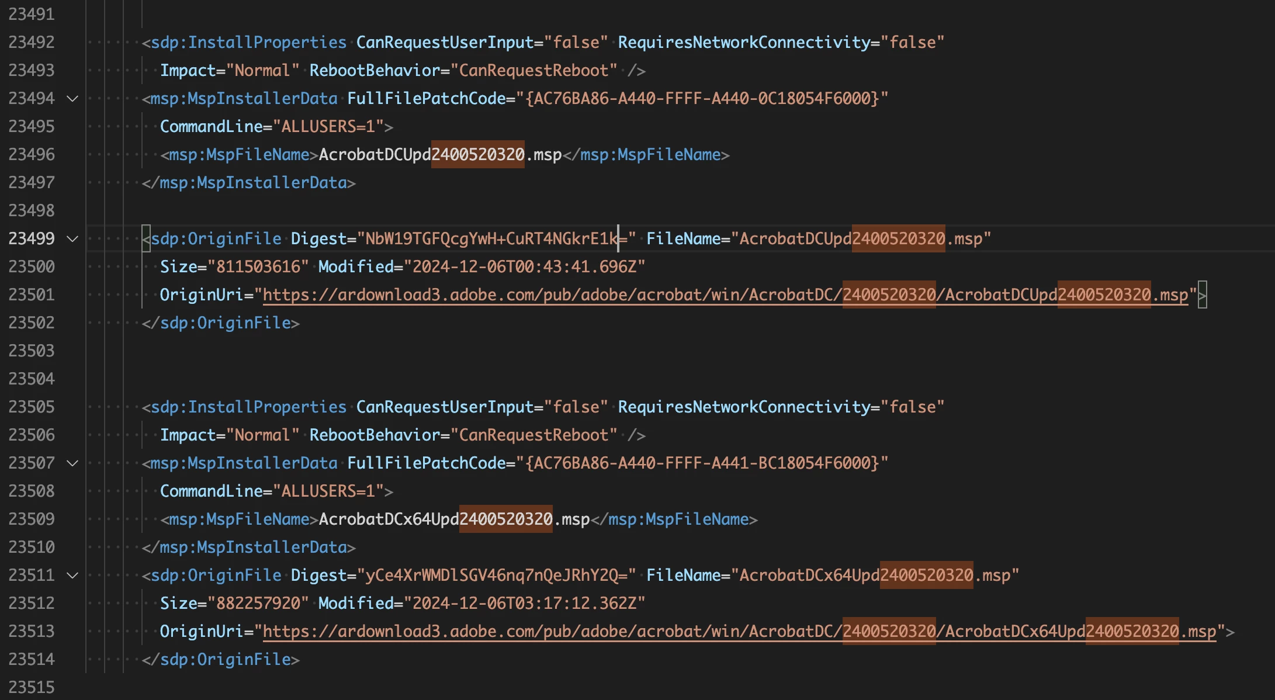Click the highlighted 2400520320 in line 23496
The width and height of the screenshot is (1275, 700).
pos(477,155)
